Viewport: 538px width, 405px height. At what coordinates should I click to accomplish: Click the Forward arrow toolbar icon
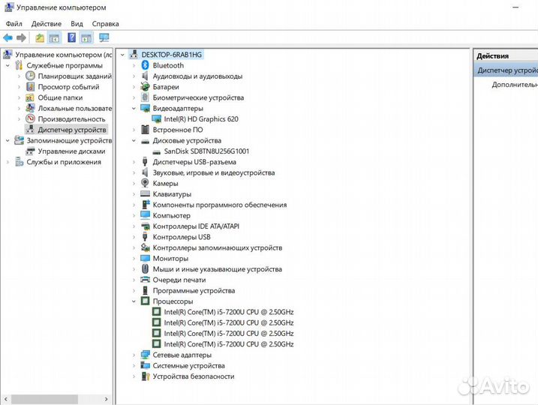21,37
